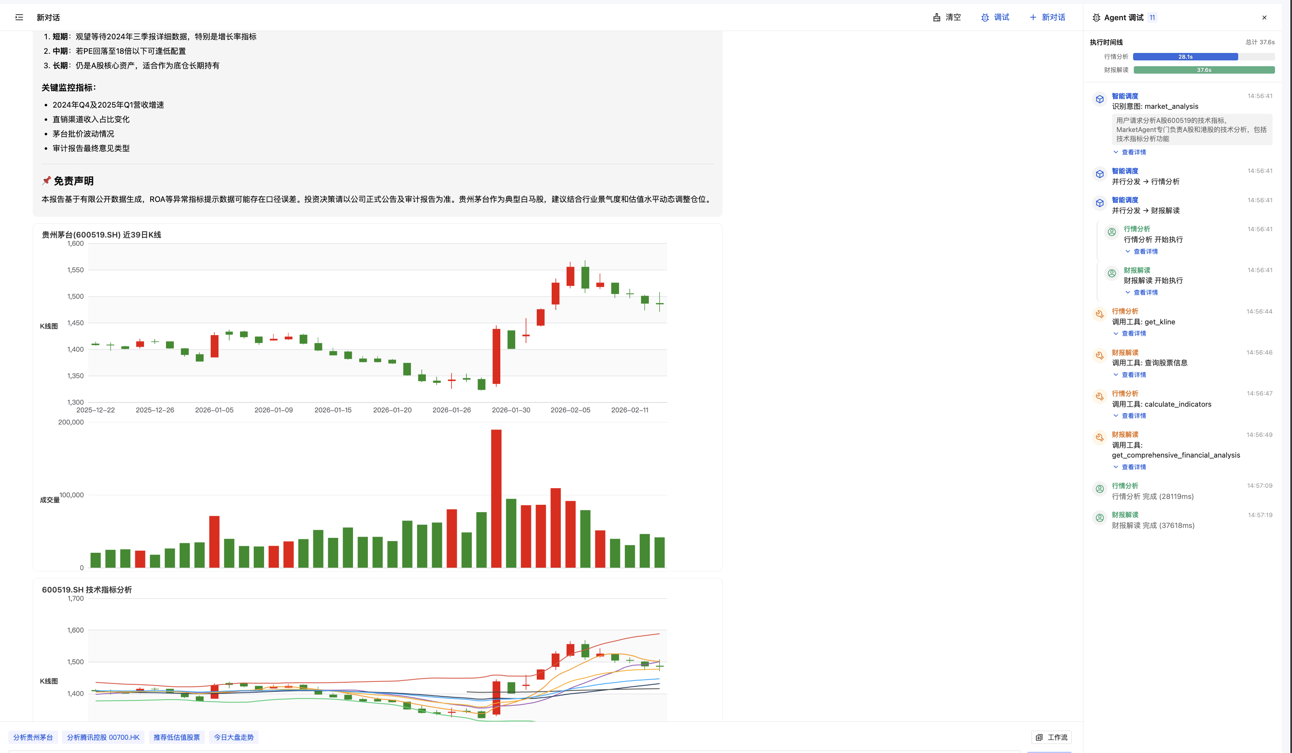This screenshot has height=753, width=1292.
Task: Click the 总计 37.6s total time label
Action: coord(1260,42)
